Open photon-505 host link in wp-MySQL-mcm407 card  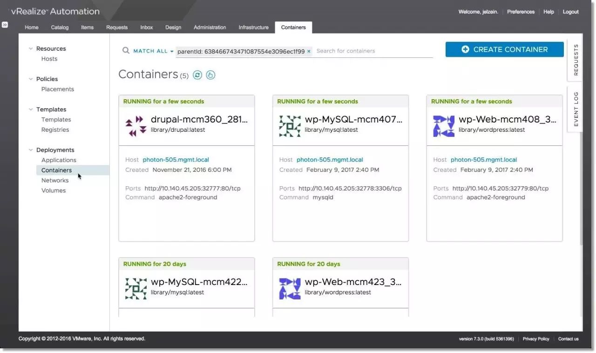(330, 160)
